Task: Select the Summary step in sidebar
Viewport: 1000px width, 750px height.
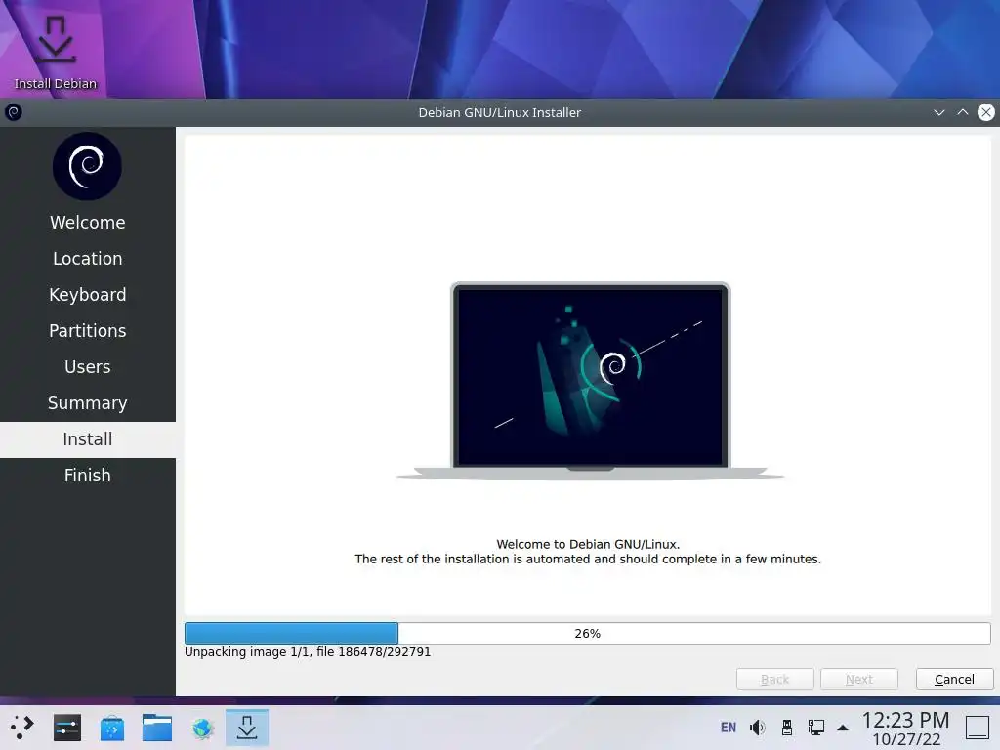Action: pos(87,403)
